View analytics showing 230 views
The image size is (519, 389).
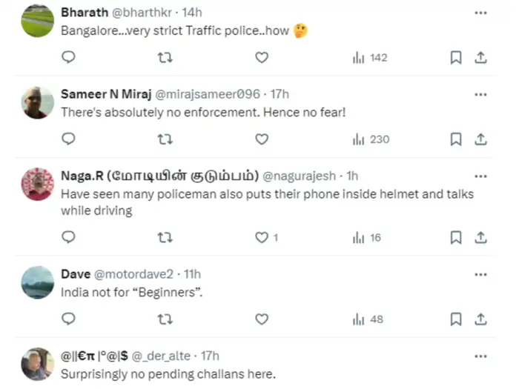371,139
